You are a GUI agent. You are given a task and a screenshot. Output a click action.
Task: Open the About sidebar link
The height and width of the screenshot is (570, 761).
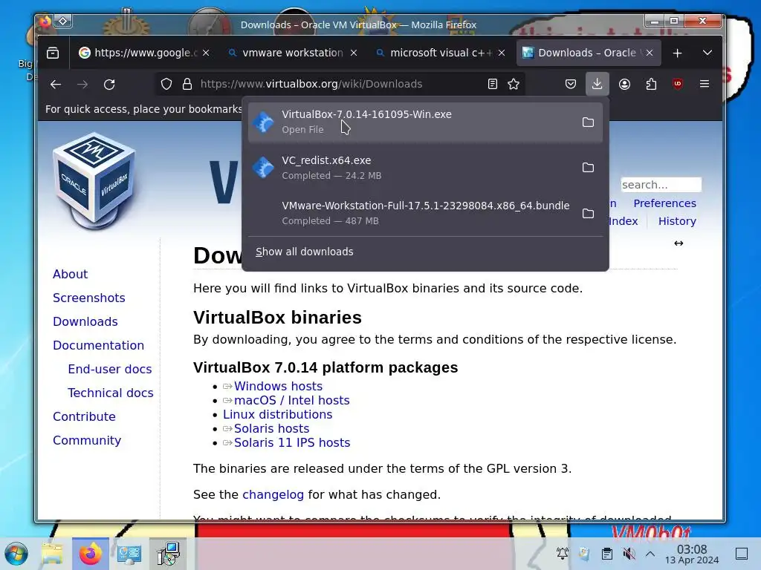[71, 275]
